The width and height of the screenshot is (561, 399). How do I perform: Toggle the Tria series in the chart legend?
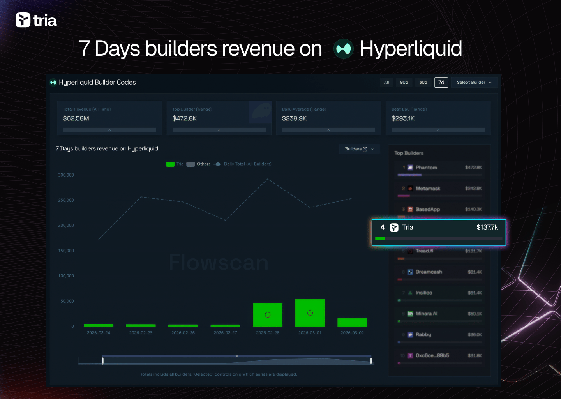tap(175, 164)
